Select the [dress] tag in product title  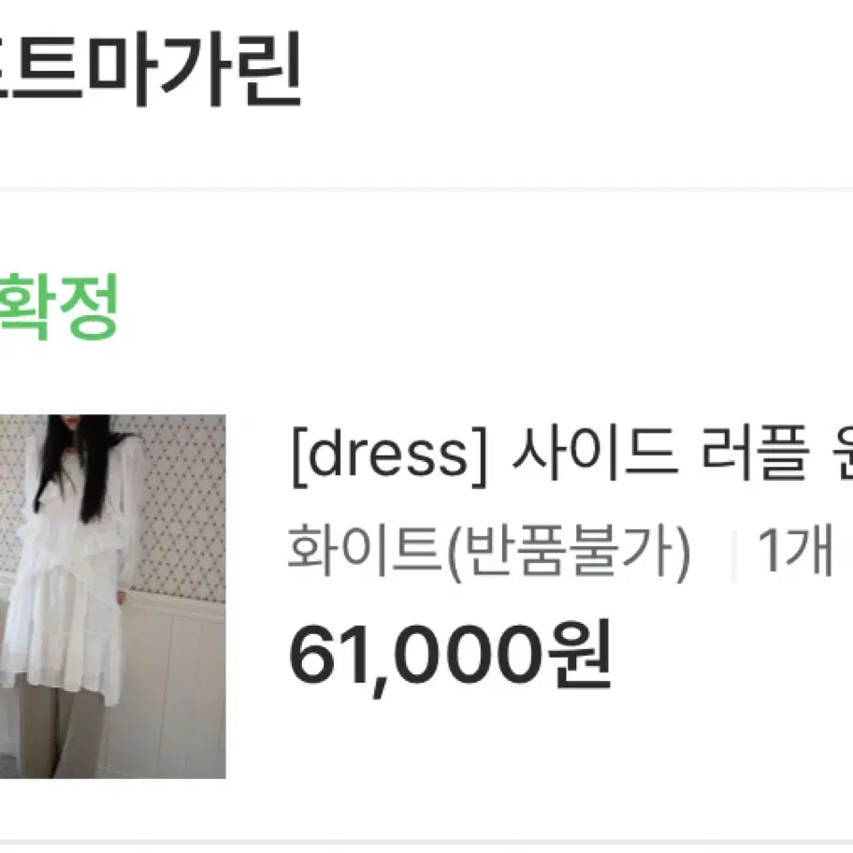click(389, 455)
